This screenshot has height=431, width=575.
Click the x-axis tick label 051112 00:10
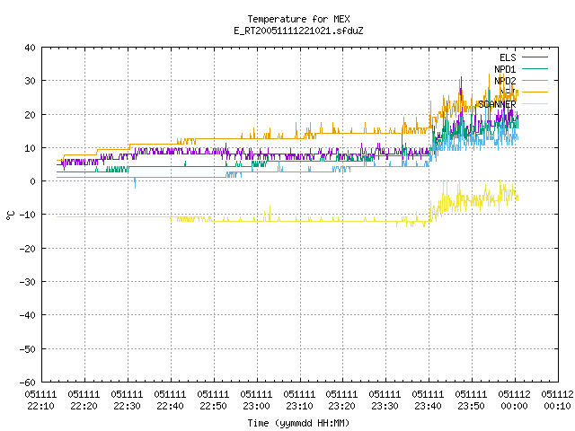click(557, 400)
